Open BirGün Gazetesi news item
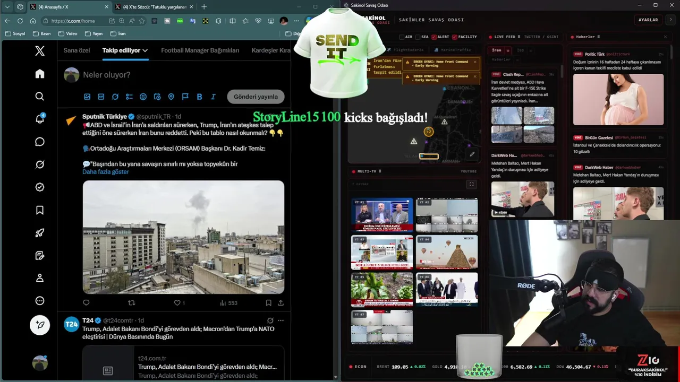Viewport: 680px width, 382px height. pos(618,144)
